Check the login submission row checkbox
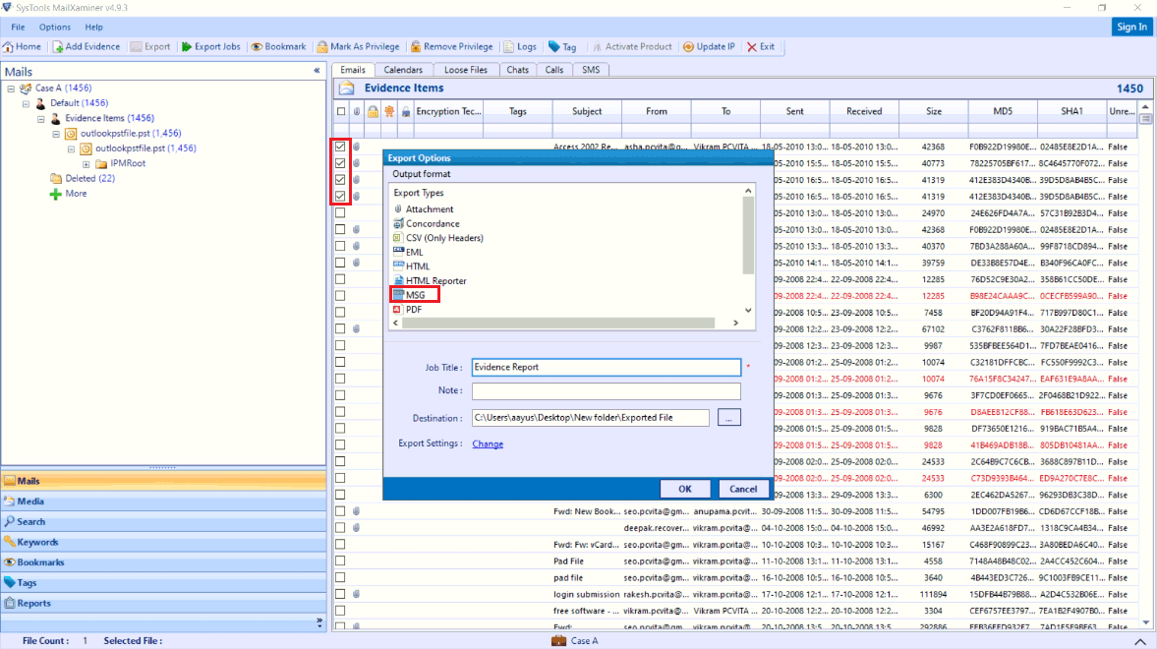This screenshot has width=1157, height=649. (340, 594)
